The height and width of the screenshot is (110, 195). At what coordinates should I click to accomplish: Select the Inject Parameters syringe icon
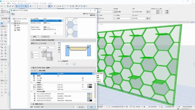coord(13,6)
